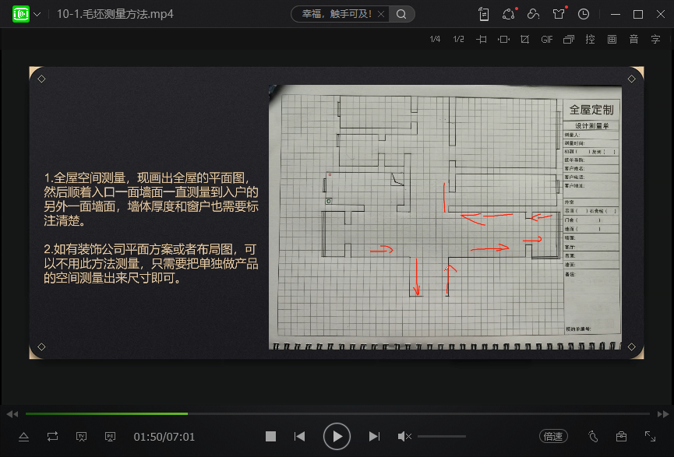This screenshot has width=674, height=457.
Task: Click the crop screenshot icon
Action: pos(525,40)
